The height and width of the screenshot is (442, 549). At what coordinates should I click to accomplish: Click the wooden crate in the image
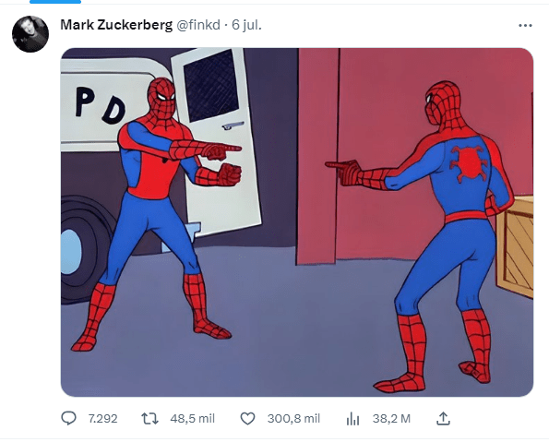tap(515, 247)
